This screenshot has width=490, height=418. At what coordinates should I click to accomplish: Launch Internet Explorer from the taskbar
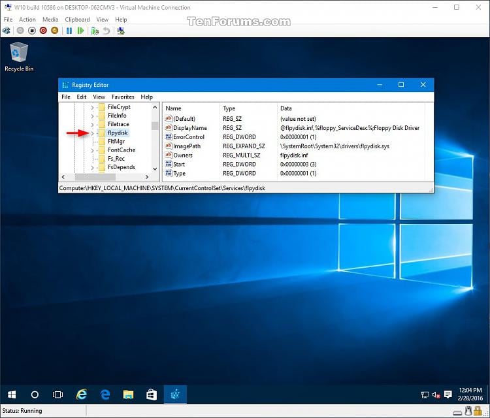coord(82,394)
